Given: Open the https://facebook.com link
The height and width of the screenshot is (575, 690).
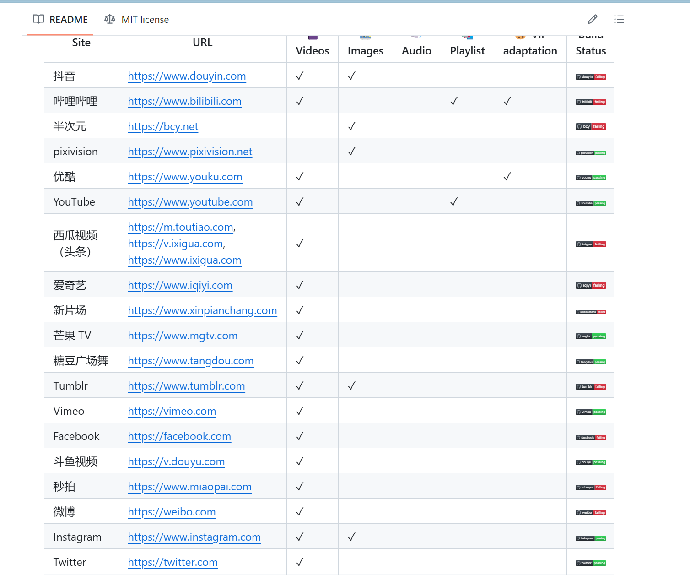Looking at the screenshot, I should 179,436.
